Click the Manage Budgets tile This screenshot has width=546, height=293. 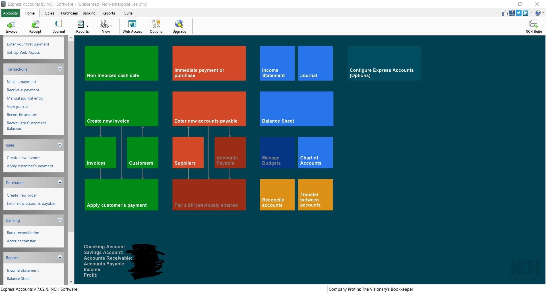[x=277, y=152]
